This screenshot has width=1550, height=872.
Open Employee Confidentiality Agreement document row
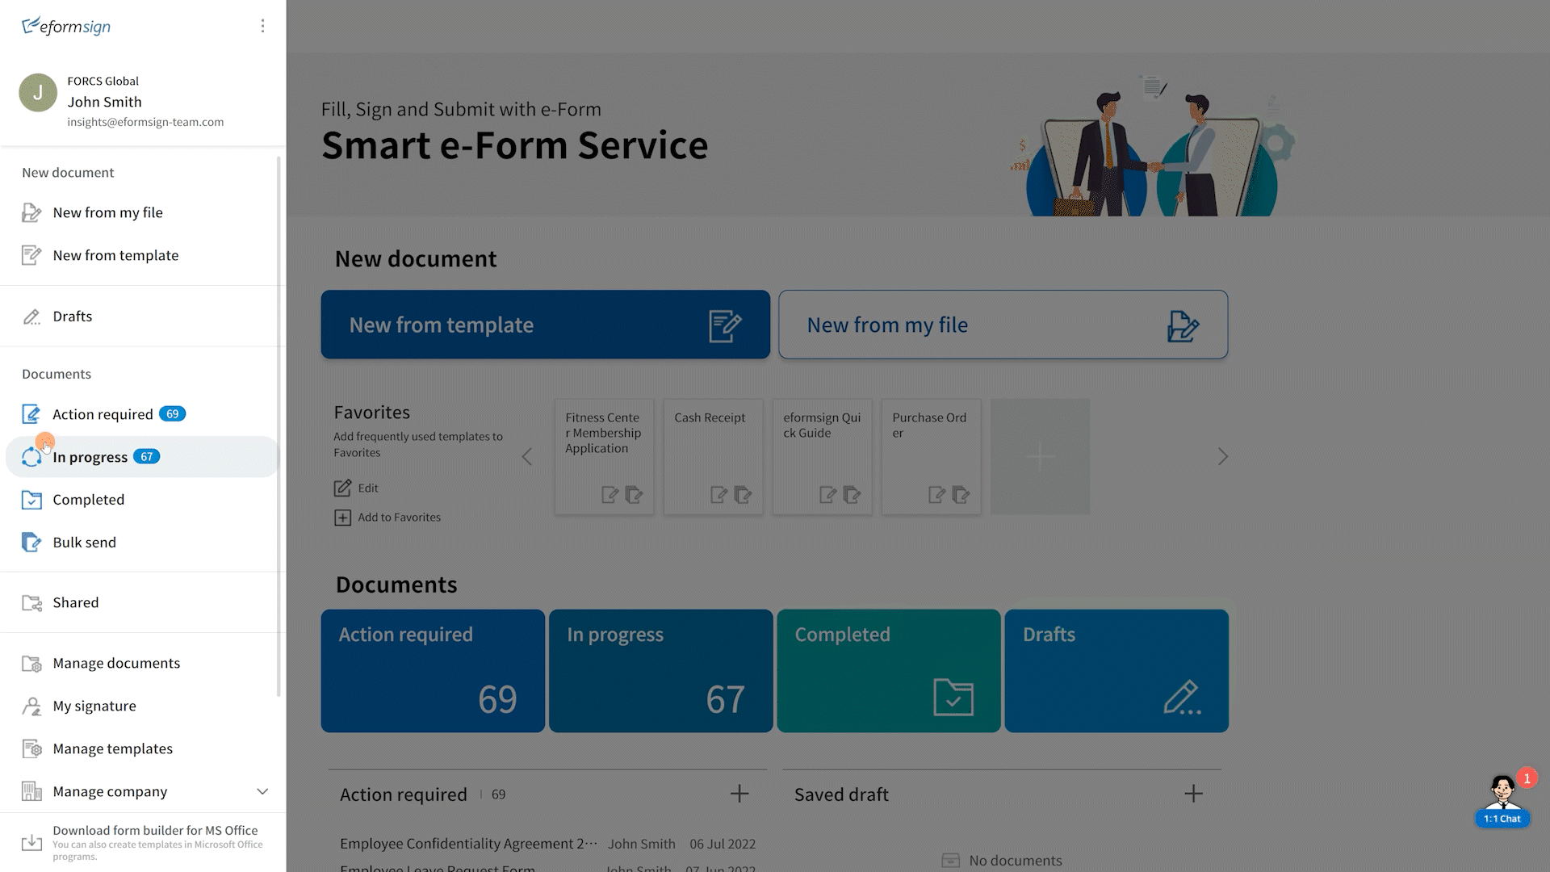548,844
